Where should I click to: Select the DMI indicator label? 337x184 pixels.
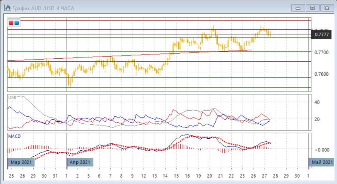[x=12, y=97]
